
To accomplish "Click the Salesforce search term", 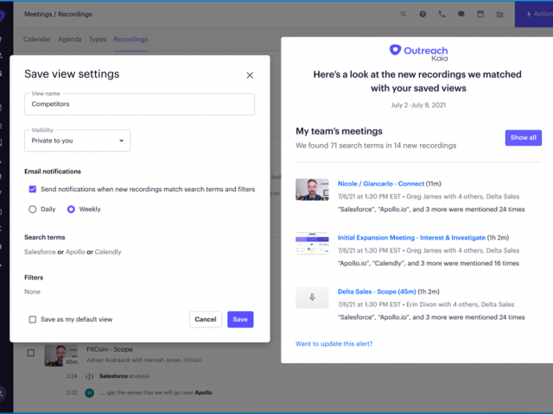I will tap(40, 252).
